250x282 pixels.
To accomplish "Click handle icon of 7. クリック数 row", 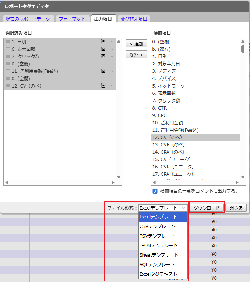I will point(8,56).
